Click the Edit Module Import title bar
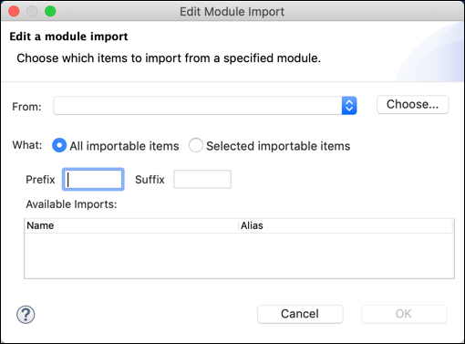This screenshot has height=344, width=465. tap(232, 12)
